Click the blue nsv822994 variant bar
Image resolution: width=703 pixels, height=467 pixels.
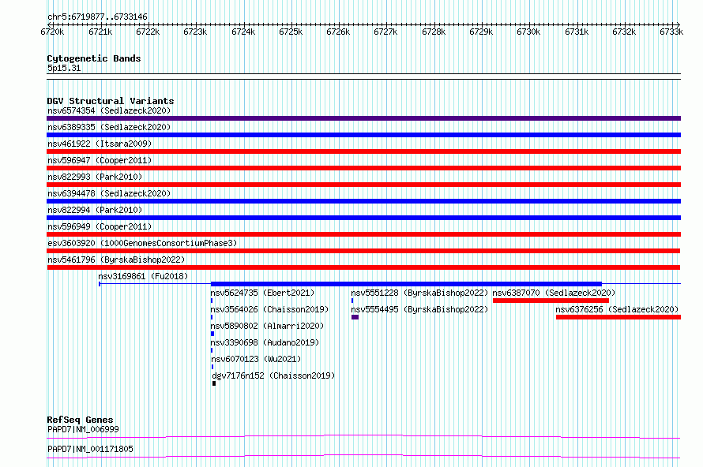pos(363,218)
